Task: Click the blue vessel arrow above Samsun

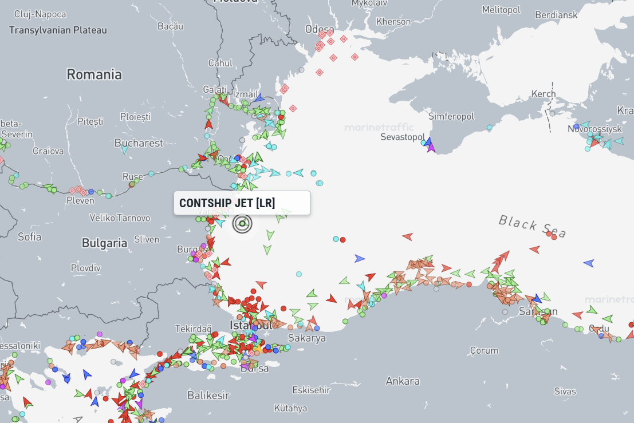Action: [x=537, y=299]
